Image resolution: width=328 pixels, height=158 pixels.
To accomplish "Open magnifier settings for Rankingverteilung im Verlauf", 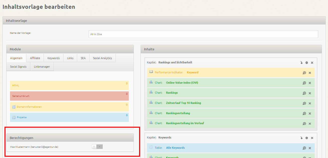I will 304,124.
